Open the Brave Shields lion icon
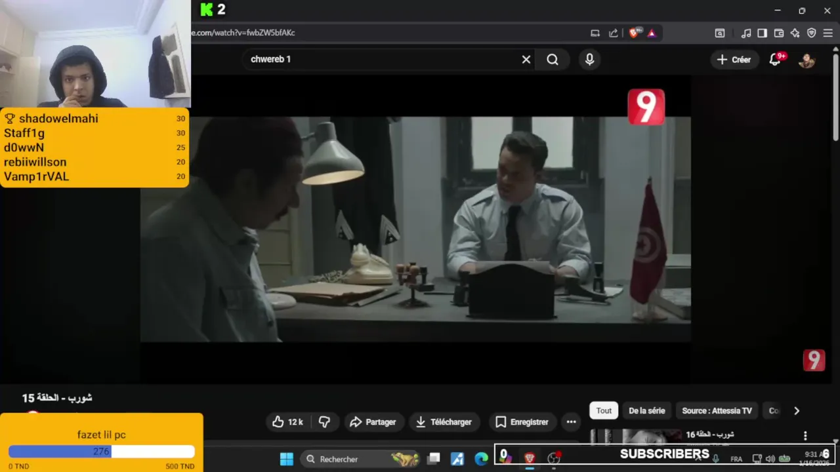Screen dimensions: 840x472 (634, 33)
